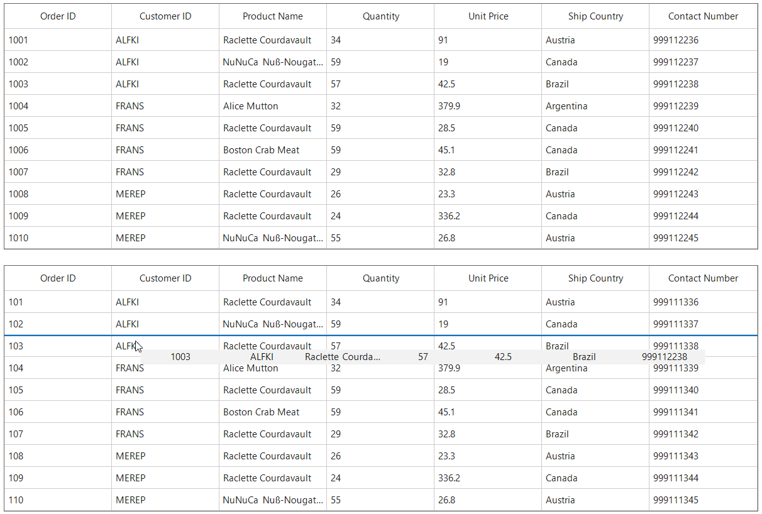Select the row with Order ID 110

click(x=58, y=500)
